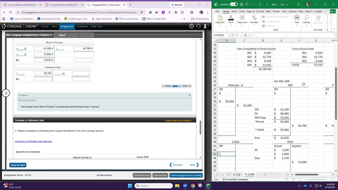This screenshot has width=338, height=190.
Task: Click Accessibility: Investigate in status bar
Action: click(236, 179)
